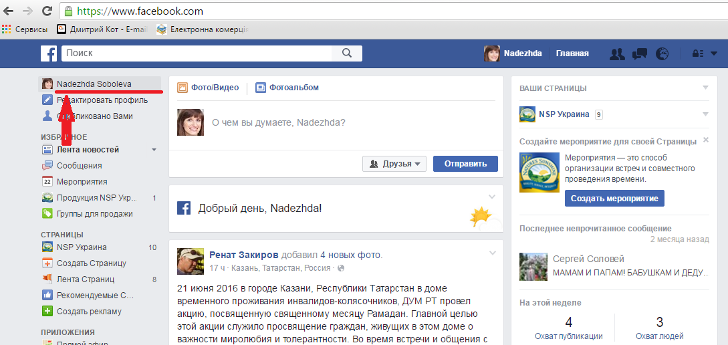The height and width of the screenshot is (345, 728).
Task: Click the Мероприятия calendar icon
Action: tap(47, 182)
